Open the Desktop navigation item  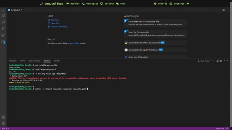click(x=107, y=4)
